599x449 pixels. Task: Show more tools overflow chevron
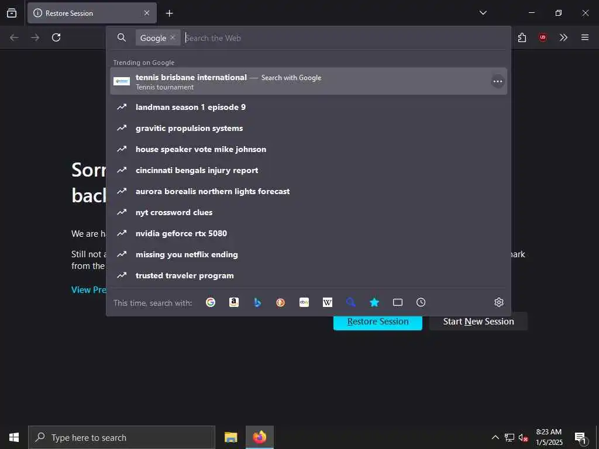click(563, 37)
